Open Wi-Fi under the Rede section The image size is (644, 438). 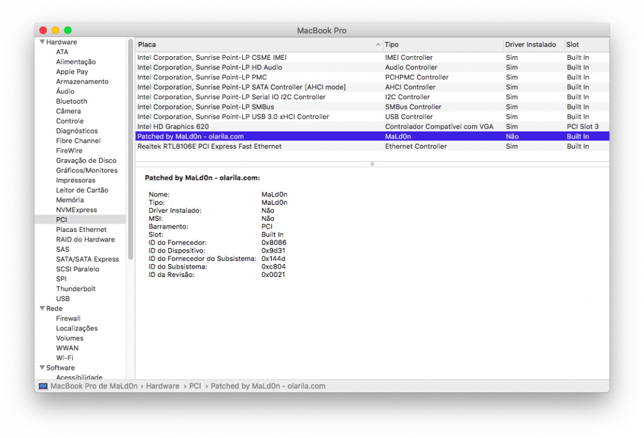[x=64, y=358]
